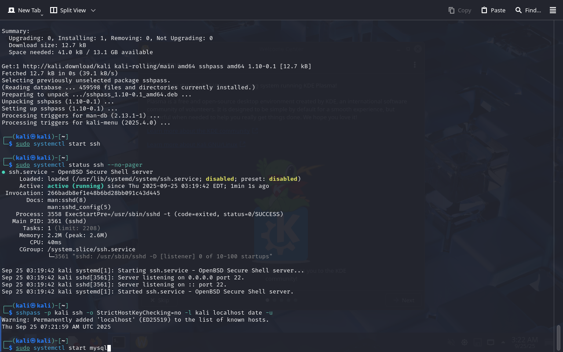Click the Split View button
The width and height of the screenshot is (563, 352).
click(68, 10)
